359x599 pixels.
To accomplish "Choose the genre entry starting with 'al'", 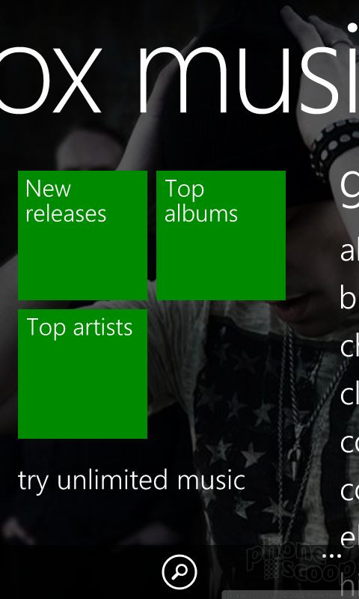I will coord(349,251).
